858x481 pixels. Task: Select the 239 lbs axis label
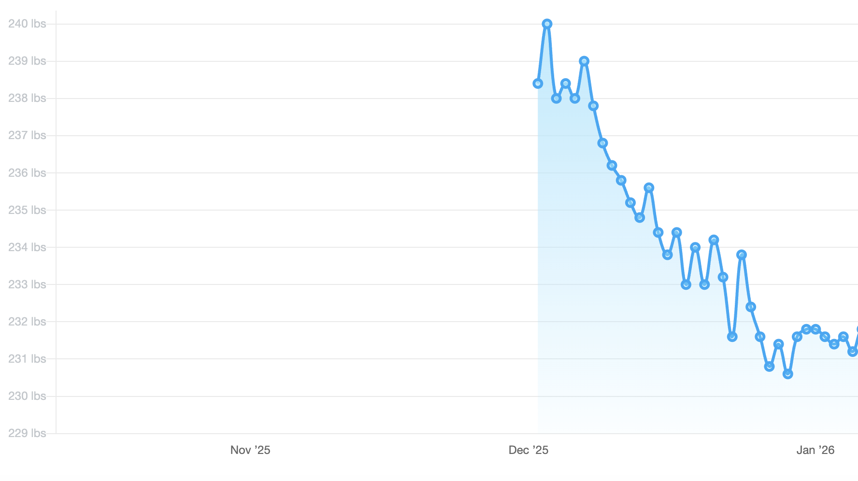coord(27,61)
